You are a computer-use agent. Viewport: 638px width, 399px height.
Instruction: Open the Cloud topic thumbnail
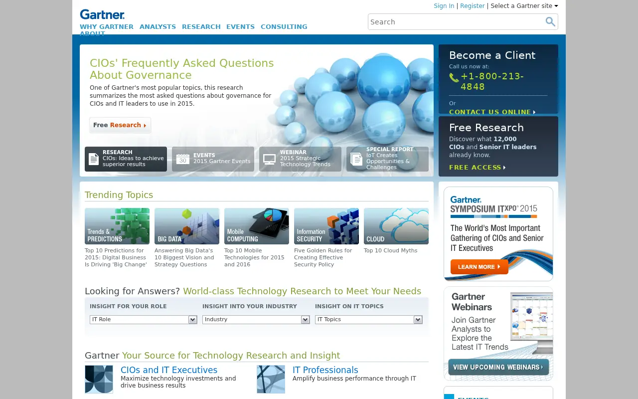point(396,226)
